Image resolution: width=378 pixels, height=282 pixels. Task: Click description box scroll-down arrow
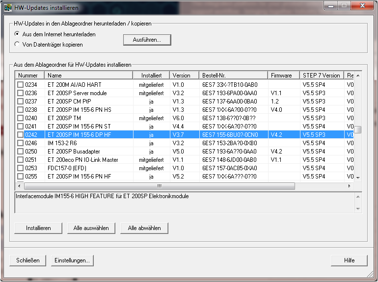[x=358, y=208]
